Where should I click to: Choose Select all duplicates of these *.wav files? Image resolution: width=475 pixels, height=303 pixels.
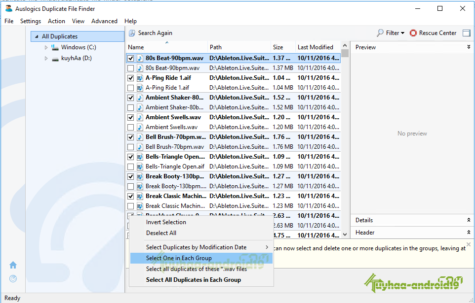point(201,269)
